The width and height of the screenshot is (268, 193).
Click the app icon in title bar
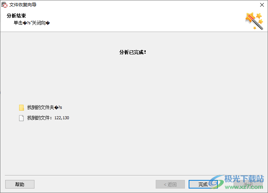point(4,5)
